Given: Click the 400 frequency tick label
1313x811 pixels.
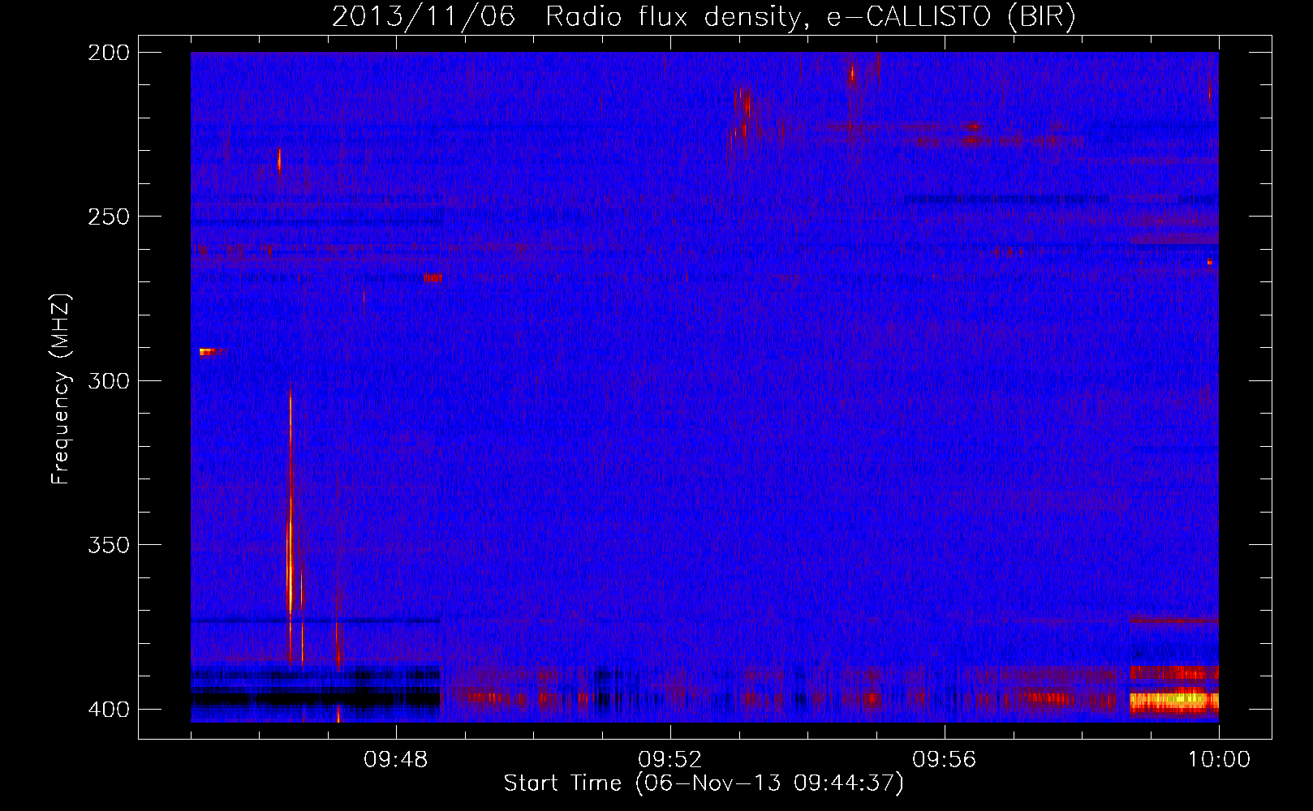Looking at the screenshot, I should pyautogui.click(x=109, y=709).
